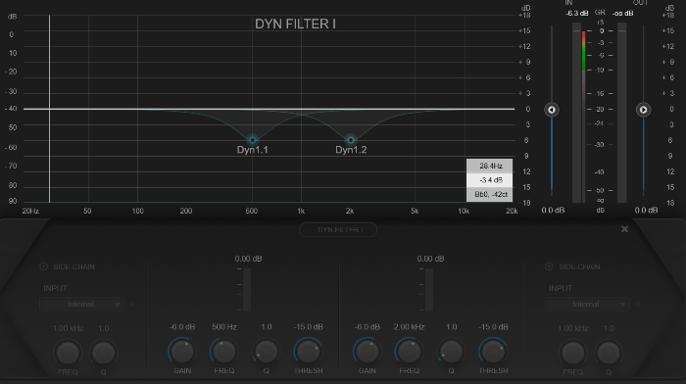The height and width of the screenshot is (384, 686).
Task: Click the right side-chain Q knob
Action: click(609, 353)
